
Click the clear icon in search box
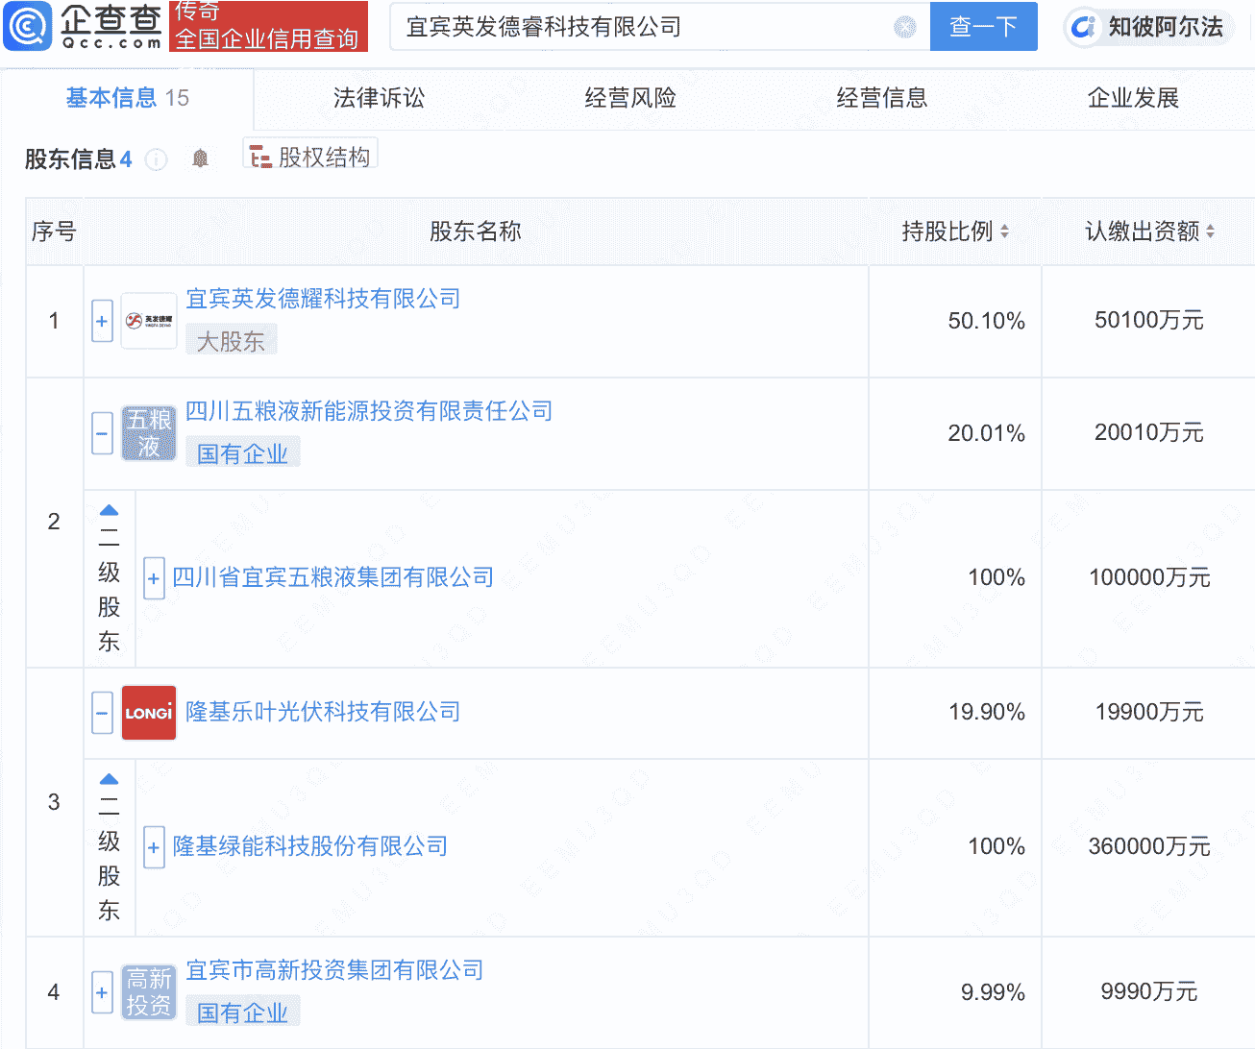[x=904, y=27]
